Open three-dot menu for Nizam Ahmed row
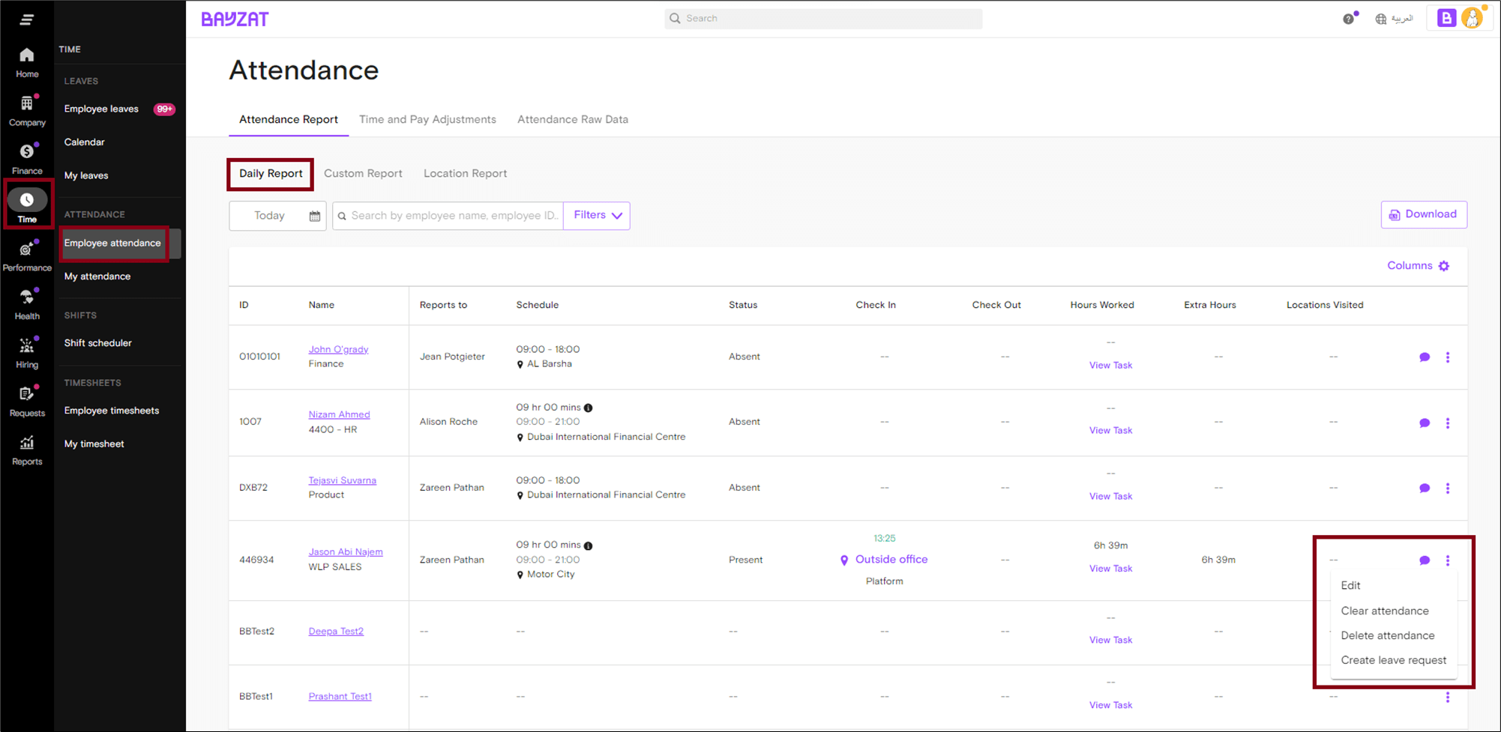Screen dimensions: 1501x732 (1448, 423)
